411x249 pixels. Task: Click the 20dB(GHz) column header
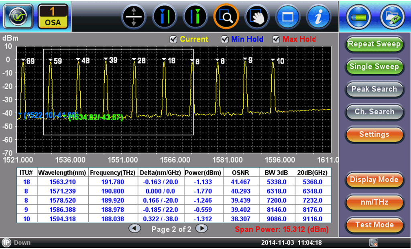(x=312, y=173)
